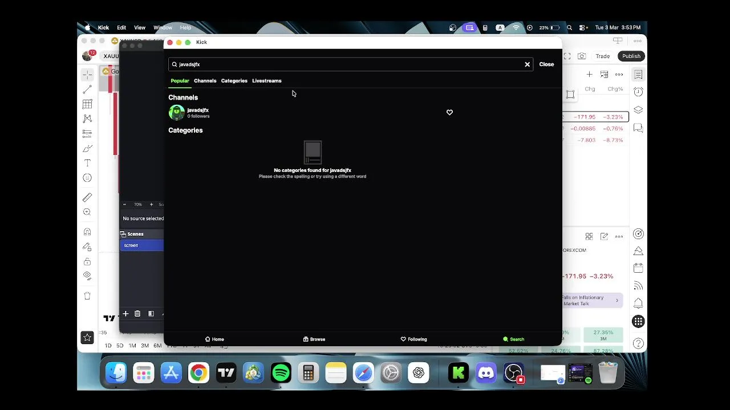Screen dimensions: 730x410
Task: Select 1D timeframe in TradingView
Action: 108,346
